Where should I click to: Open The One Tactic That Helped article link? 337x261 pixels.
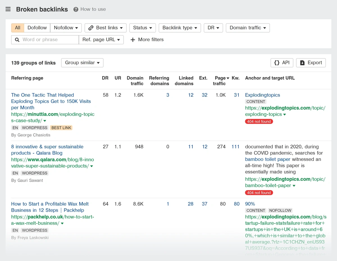pyautogui.click(x=51, y=101)
